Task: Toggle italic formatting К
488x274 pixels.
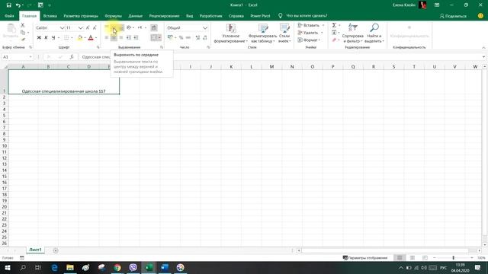Action: click(46, 37)
